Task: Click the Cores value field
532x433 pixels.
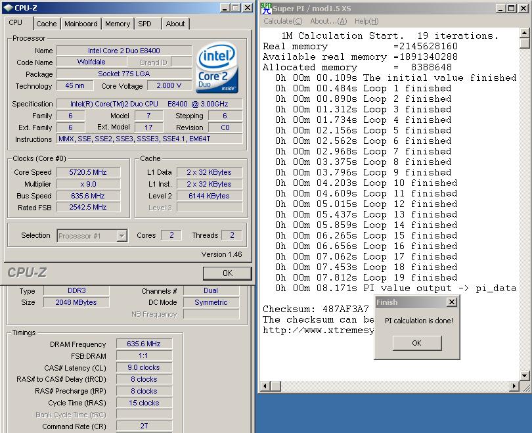Action: pyautogui.click(x=171, y=235)
